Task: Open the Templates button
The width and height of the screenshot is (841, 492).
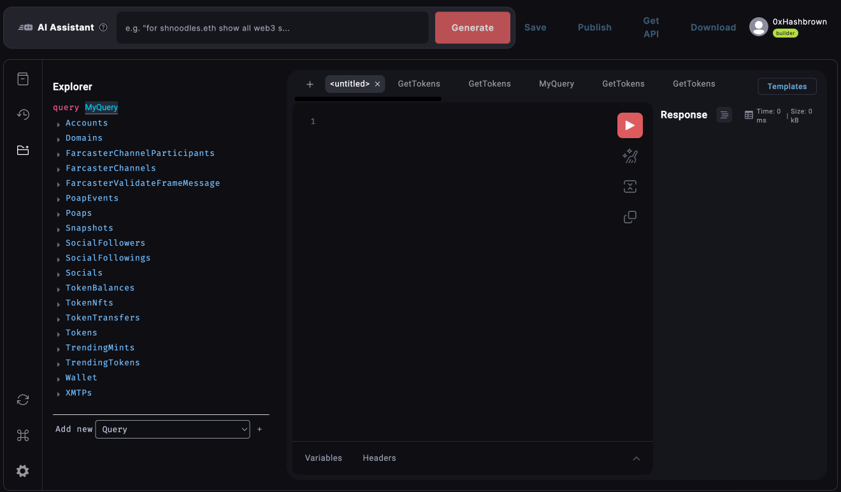Action: 787,86
